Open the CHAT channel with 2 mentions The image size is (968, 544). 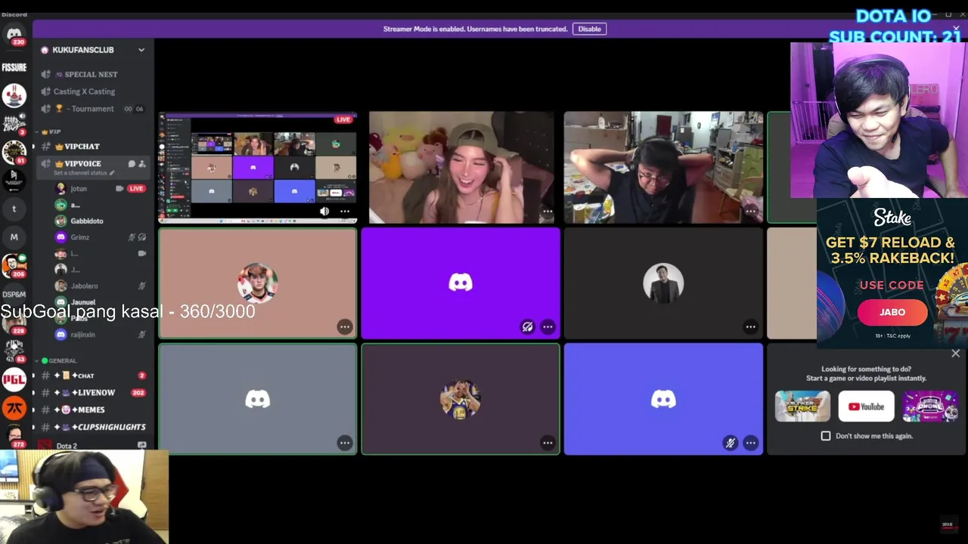pyautogui.click(x=93, y=376)
